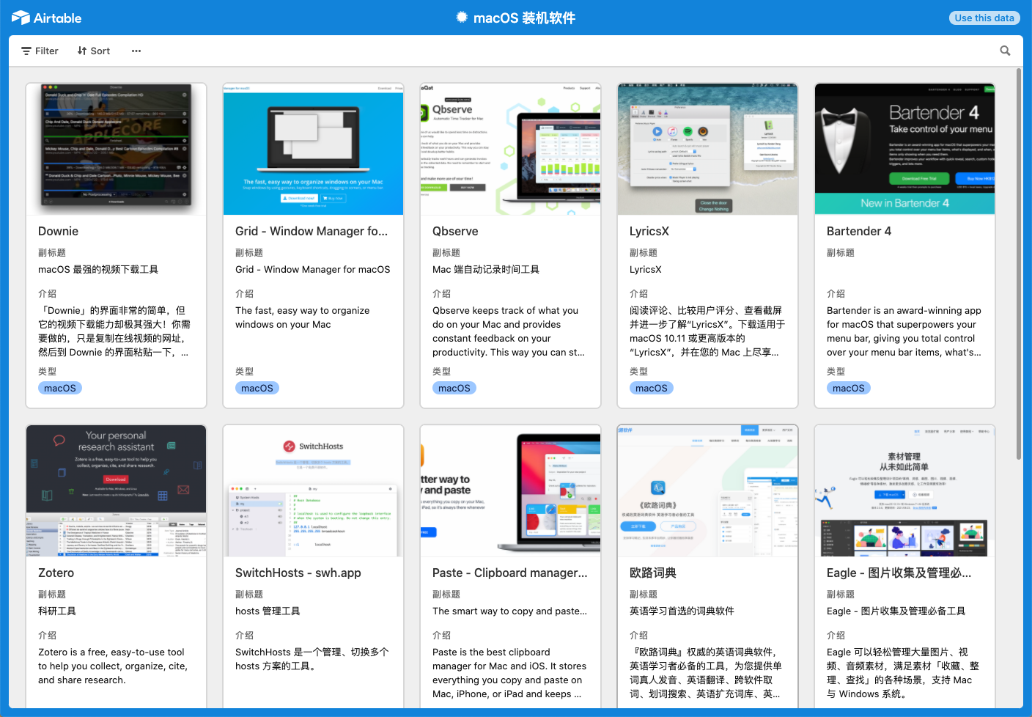The height and width of the screenshot is (717, 1032).
Task: Click subtitle macOS 最强的视频下载工具
Action: tap(98, 269)
